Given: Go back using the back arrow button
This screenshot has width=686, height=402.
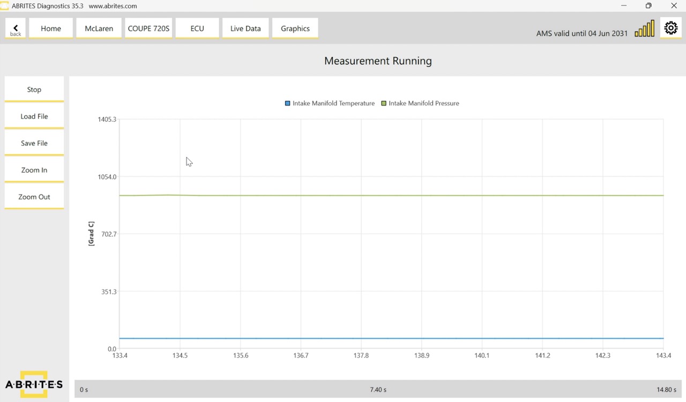Looking at the screenshot, I should pos(16,28).
